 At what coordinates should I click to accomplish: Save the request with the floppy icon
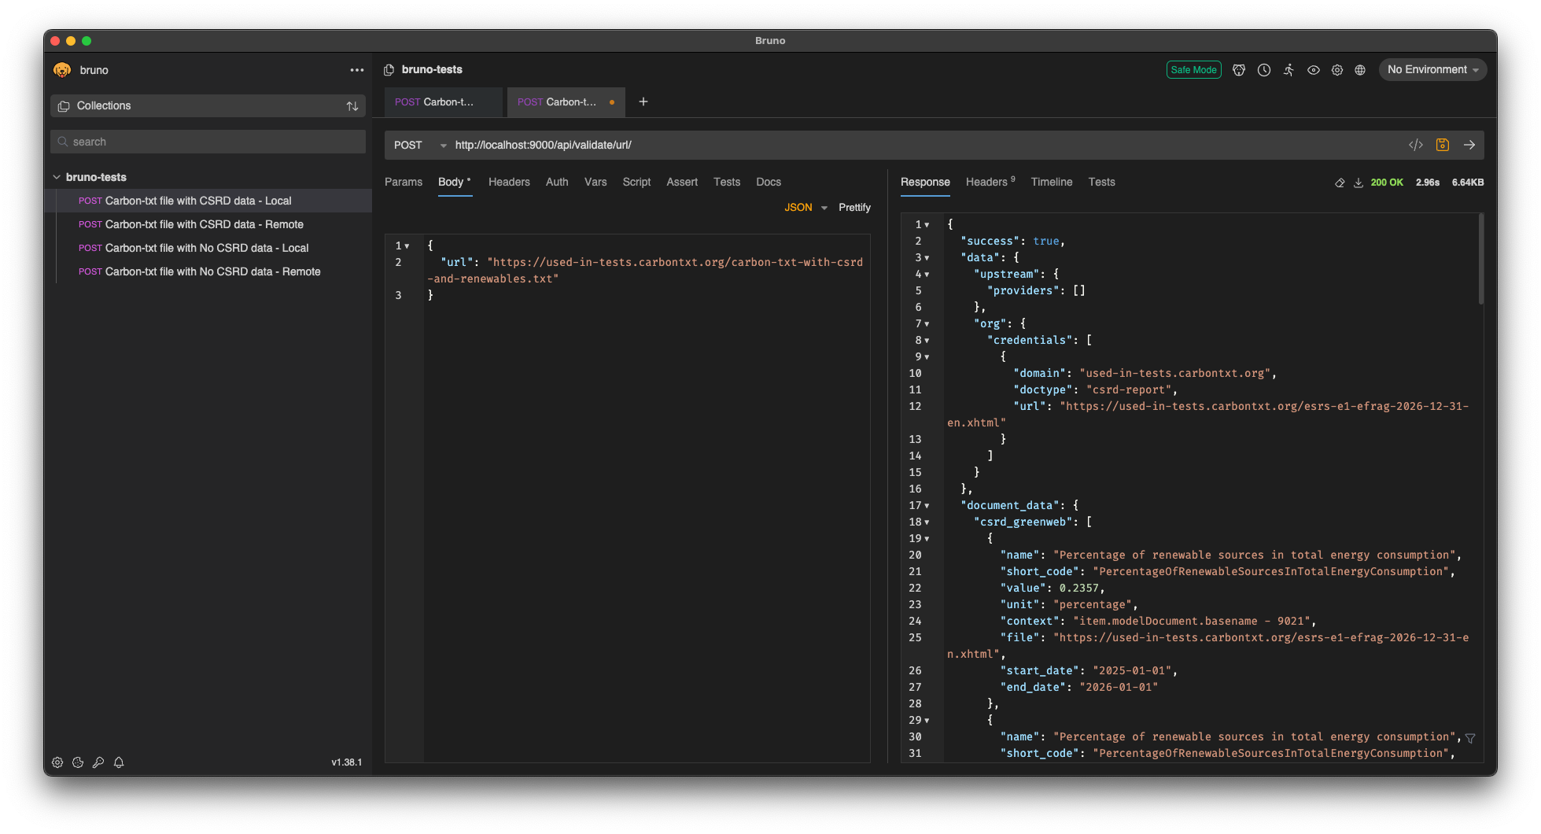(x=1443, y=145)
